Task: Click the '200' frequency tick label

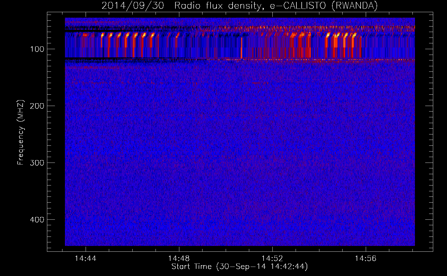Action: (37, 106)
